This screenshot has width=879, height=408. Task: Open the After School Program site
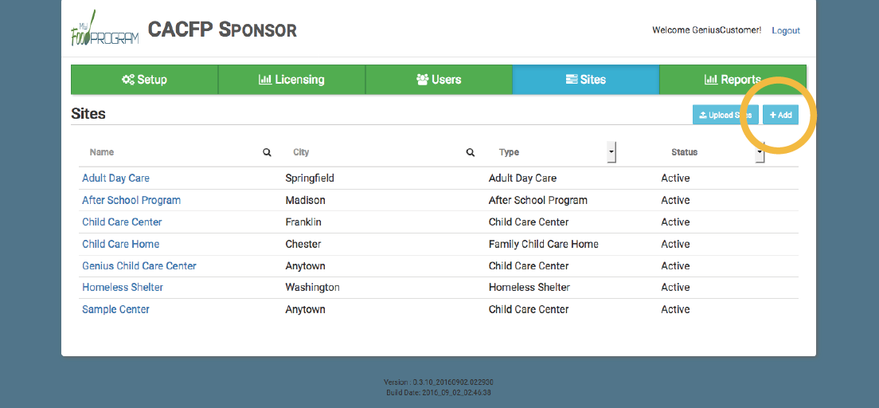click(131, 200)
